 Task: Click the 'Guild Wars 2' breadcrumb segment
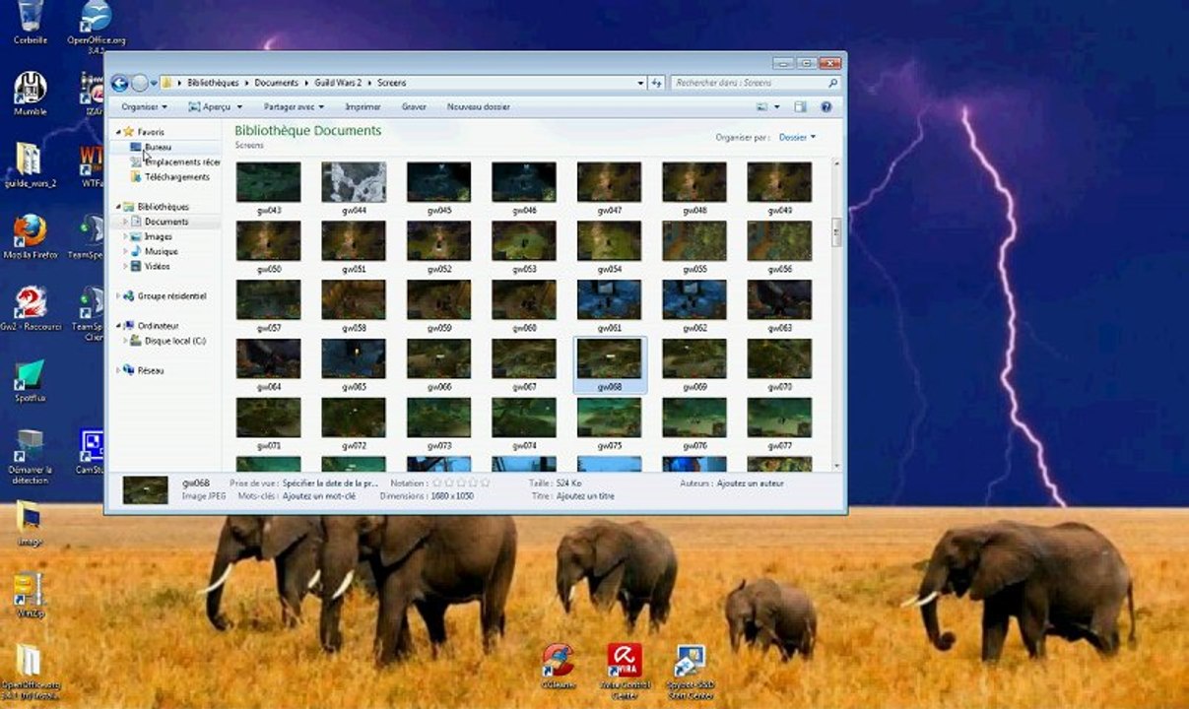pyautogui.click(x=338, y=83)
